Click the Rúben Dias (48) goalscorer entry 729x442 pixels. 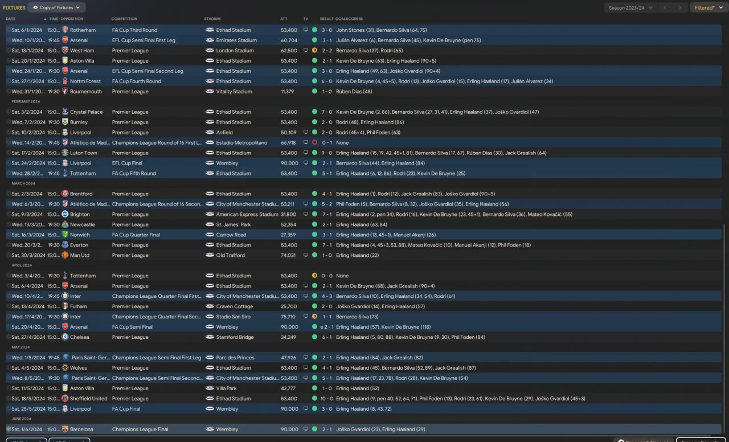pos(354,92)
